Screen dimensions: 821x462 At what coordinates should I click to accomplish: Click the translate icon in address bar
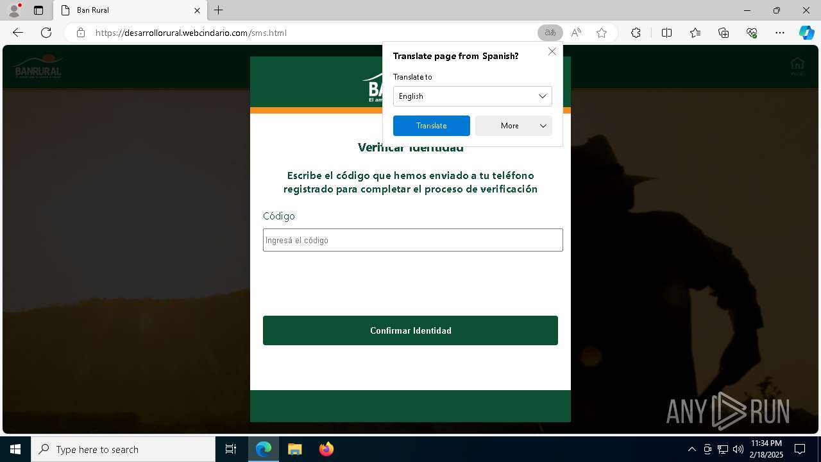550,33
